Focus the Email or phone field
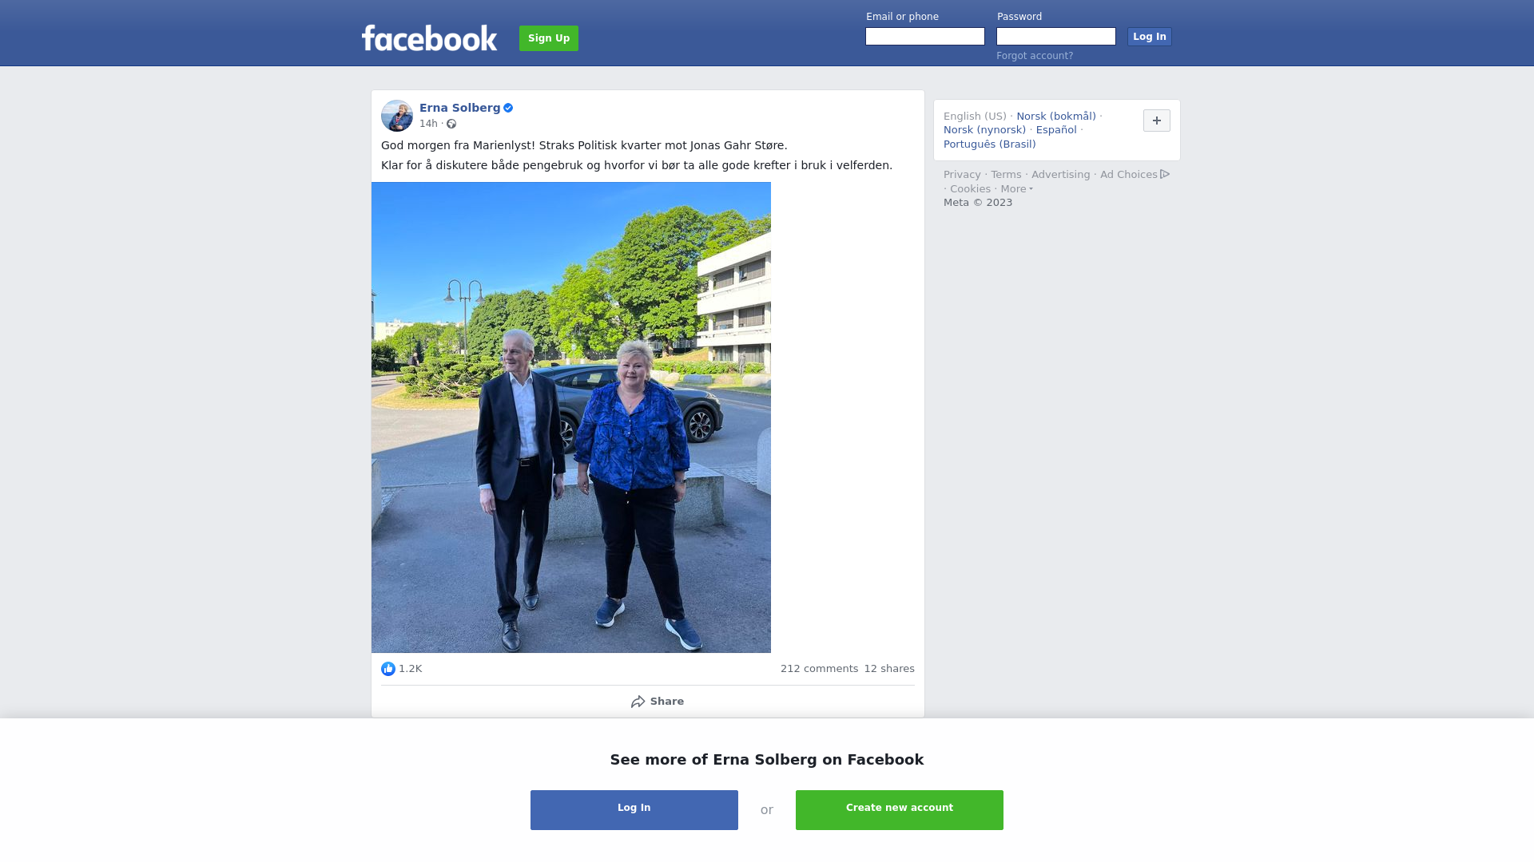 [x=925, y=37]
